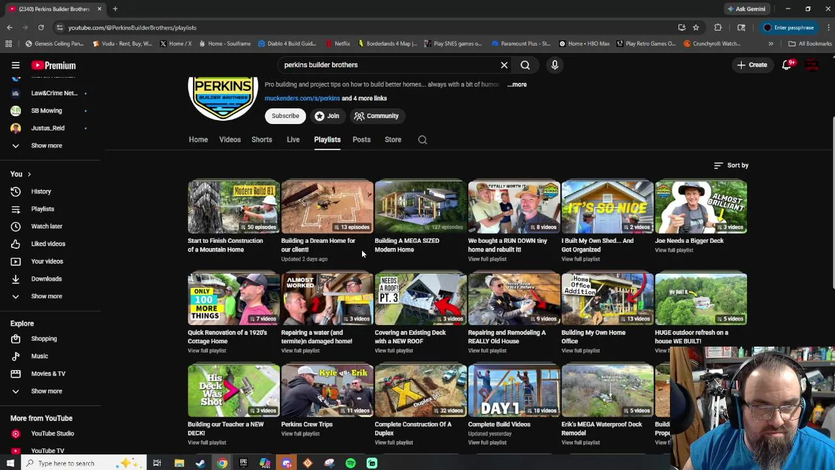835x470 pixels.
Task: Click the Create button
Action: (x=752, y=65)
